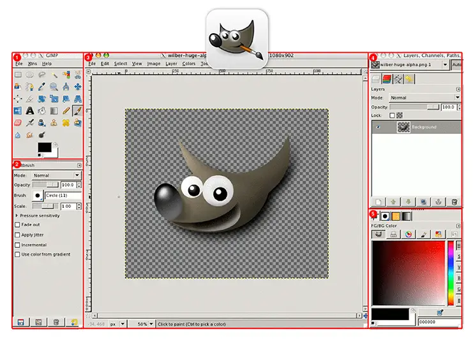This screenshot has width=475, height=341.
Task: Activate the Color Picker eyedropper tool
Action: tap(41, 87)
